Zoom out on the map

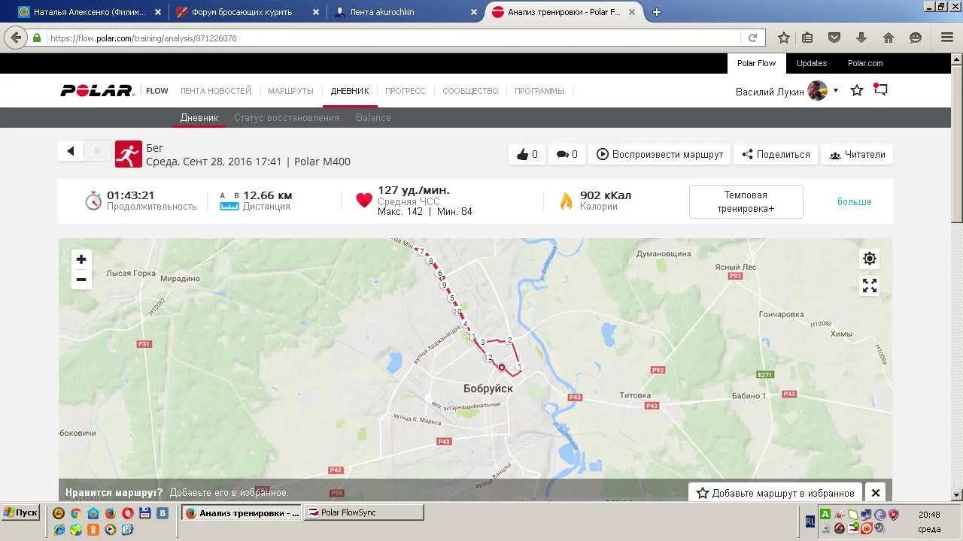pos(81,280)
